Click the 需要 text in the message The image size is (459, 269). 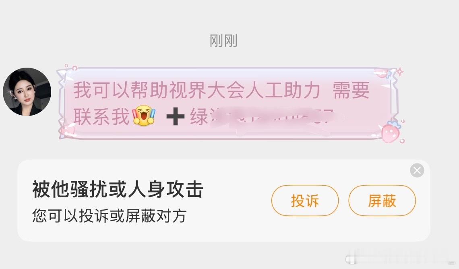tap(351, 90)
